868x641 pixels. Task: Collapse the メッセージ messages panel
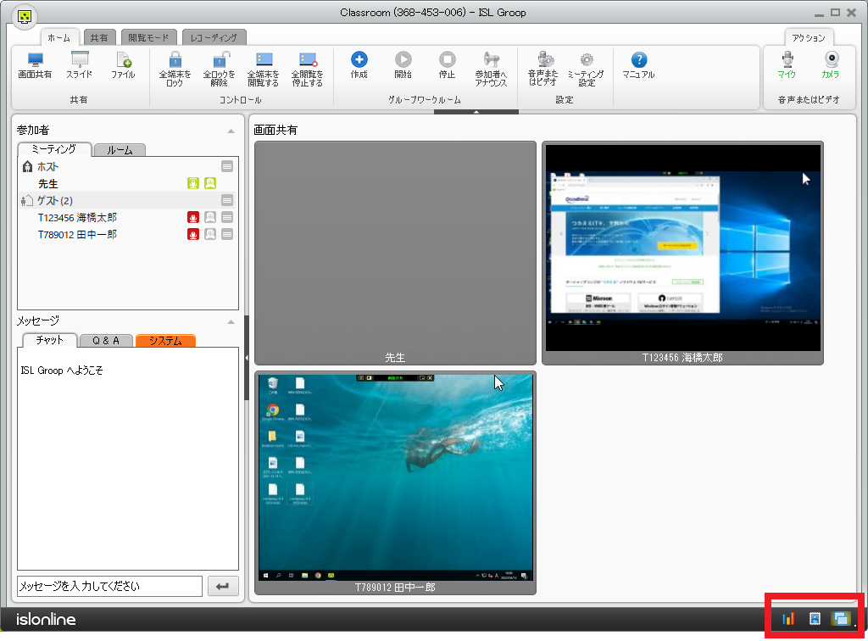click(231, 322)
